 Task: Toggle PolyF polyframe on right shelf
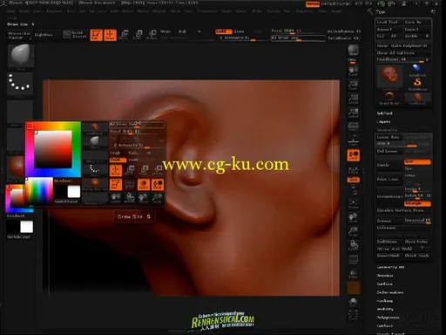pyautogui.click(x=353, y=259)
